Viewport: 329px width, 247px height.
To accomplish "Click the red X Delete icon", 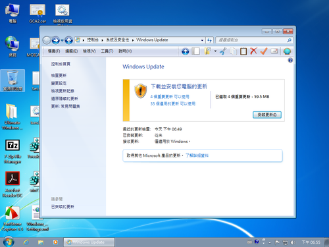I will pos(253,51).
